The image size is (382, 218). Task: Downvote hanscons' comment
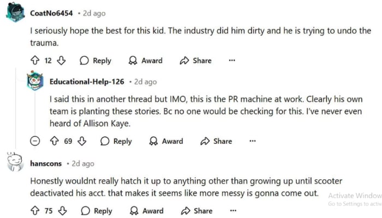click(x=63, y=211)
